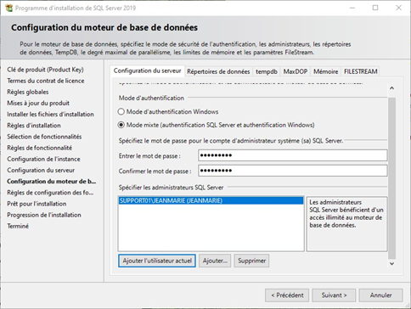This screenshot has width=411, height=309.
Task: Click the vertical scrollbar thumb
Action: click(x=391, y=178)
